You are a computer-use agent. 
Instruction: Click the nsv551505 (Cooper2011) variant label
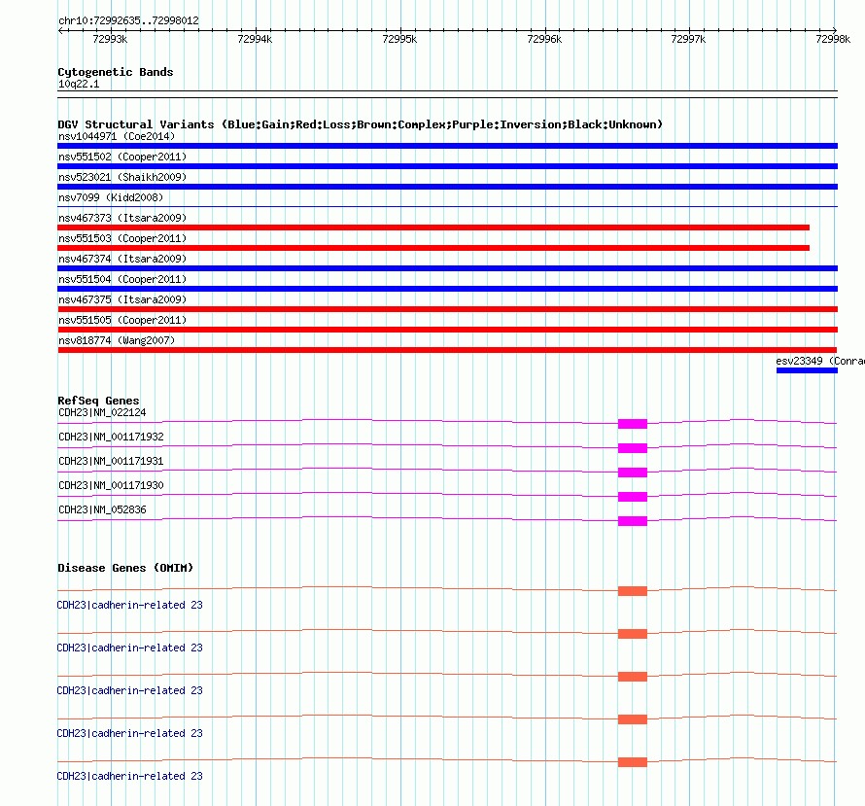pyautogui.click(x=122, y=320)
